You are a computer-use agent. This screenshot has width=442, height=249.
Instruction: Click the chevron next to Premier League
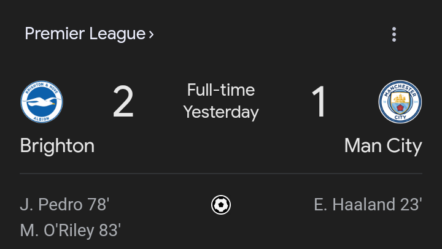152,34
